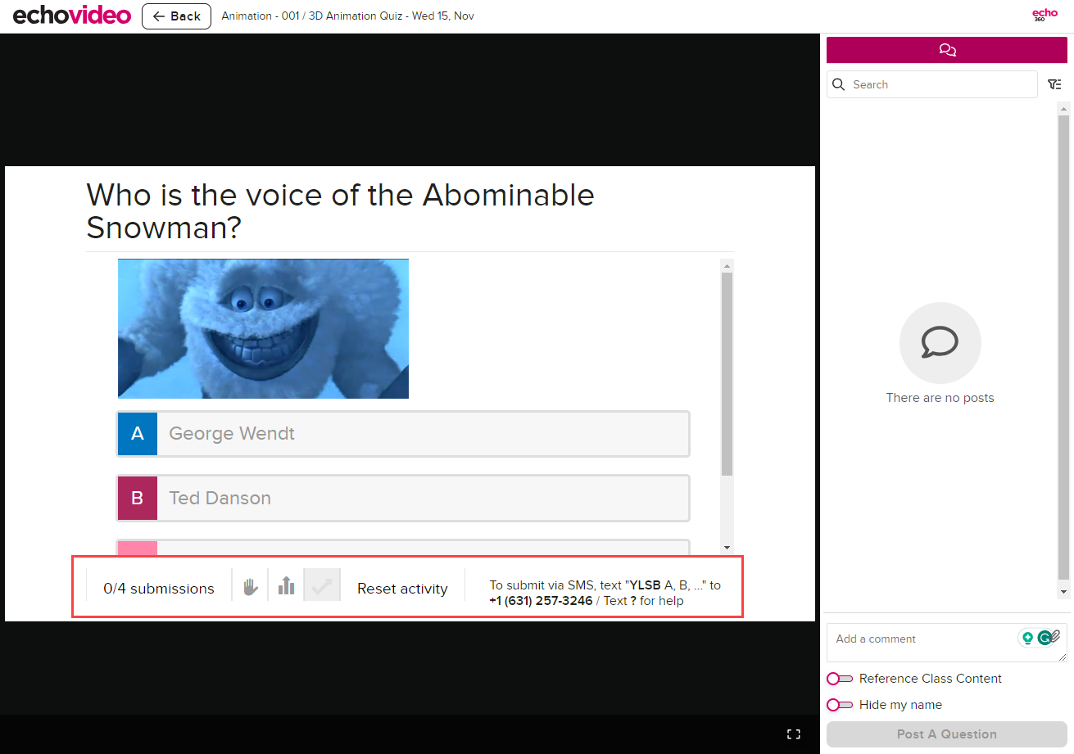This screenshot has width=1074, height=754.
Task: Open the discussions panel tab
Action: 948,50
